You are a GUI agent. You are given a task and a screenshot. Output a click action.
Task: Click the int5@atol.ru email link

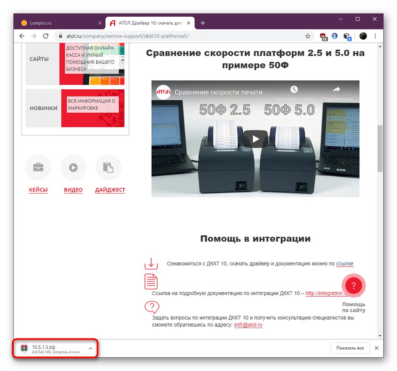point(248,325)
